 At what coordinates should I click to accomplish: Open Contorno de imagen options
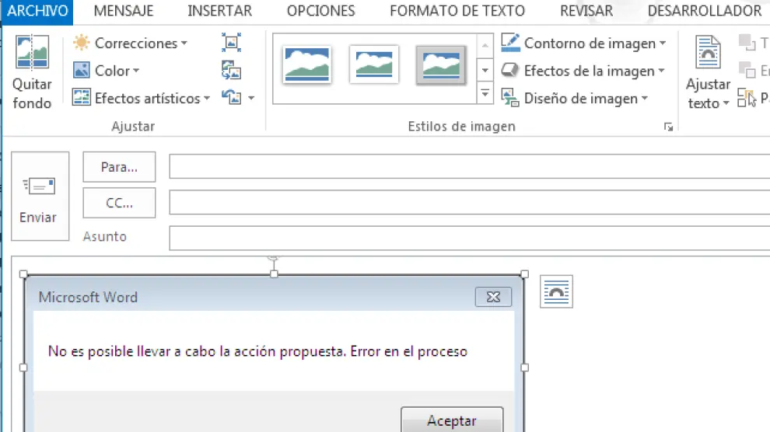click(583, 44)
